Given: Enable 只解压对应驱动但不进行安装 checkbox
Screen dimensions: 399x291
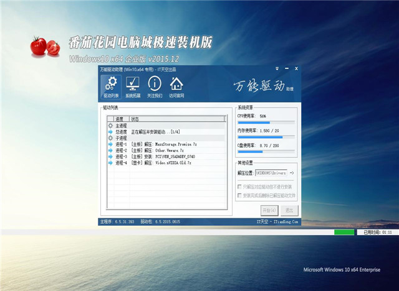Looking at the screenshot, I should [x=239, y=187].
